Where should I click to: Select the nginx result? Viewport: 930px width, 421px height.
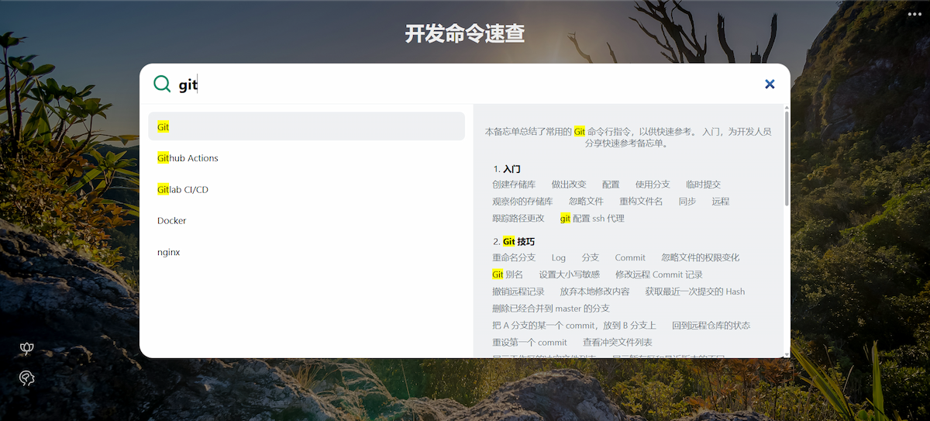coord(306,252)
